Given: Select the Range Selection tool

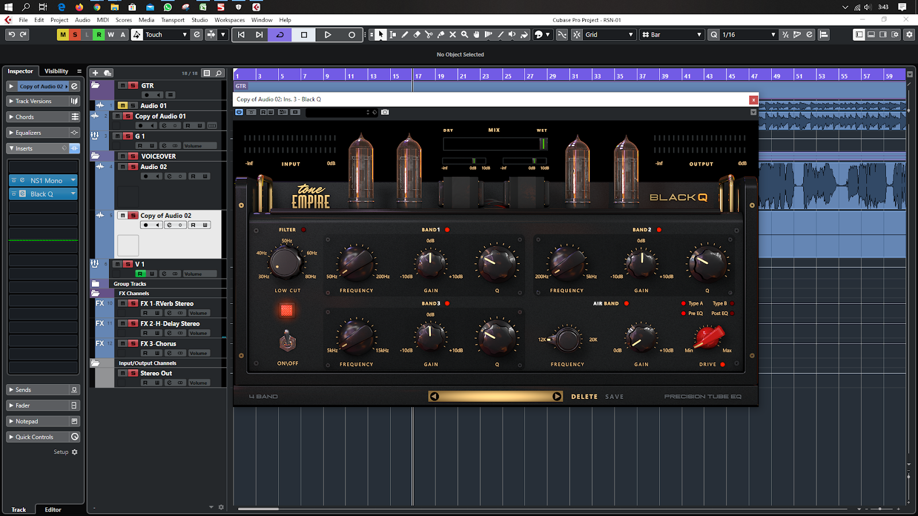Looking at the screenshot, I should click(x=392, y=34).
